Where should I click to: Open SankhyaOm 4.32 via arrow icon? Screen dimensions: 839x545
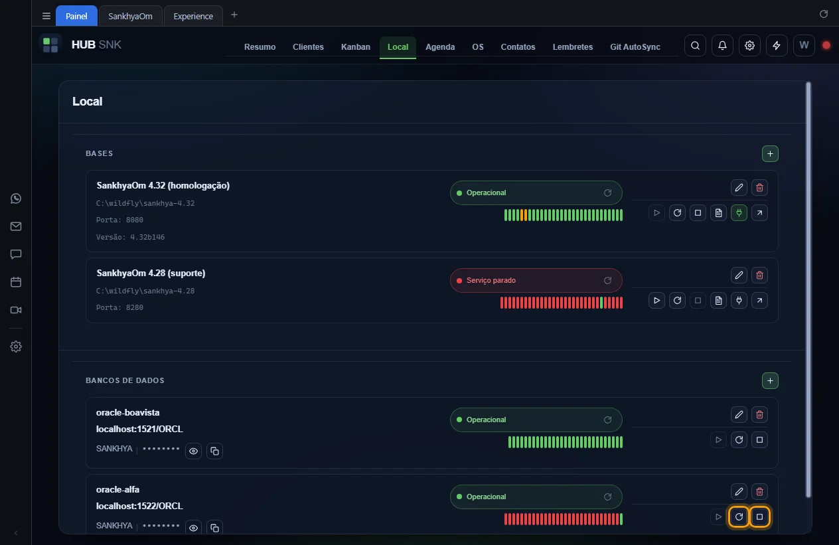click(x=759, y=213)
